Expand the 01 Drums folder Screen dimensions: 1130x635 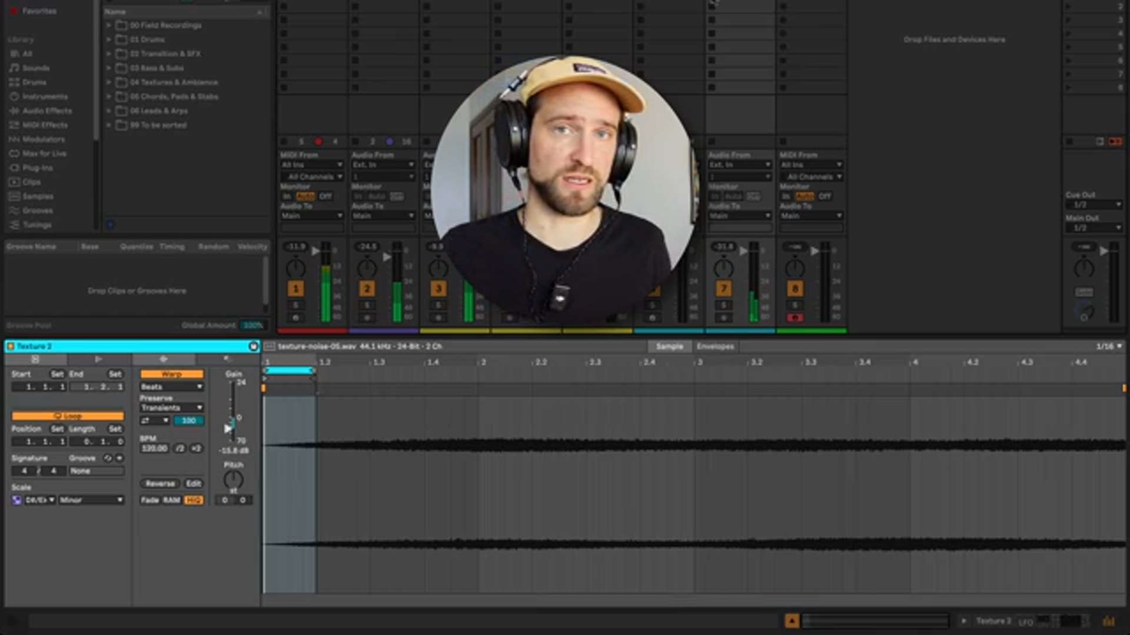coord(109,39)
